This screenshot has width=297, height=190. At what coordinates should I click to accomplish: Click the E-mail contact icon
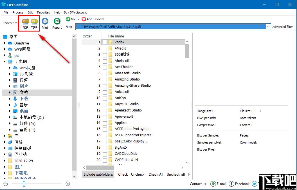click(x=213, y=184)
